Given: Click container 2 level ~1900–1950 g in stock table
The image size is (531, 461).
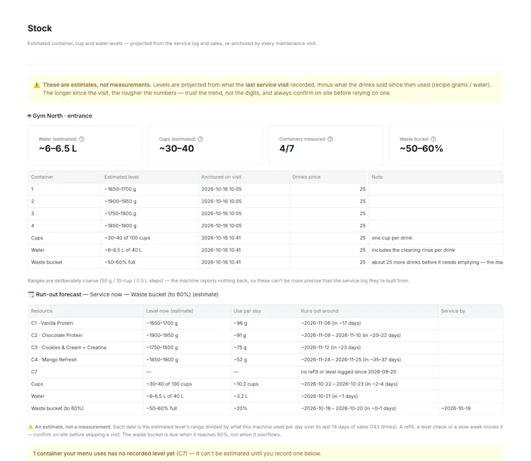Looking at the screenshot, I should (x=120, y=201).
